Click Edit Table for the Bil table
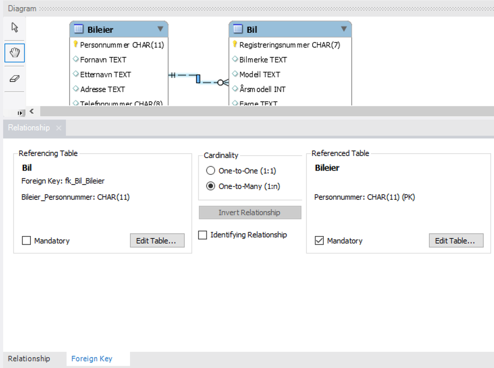494x368 pixels. coord(157,240)
